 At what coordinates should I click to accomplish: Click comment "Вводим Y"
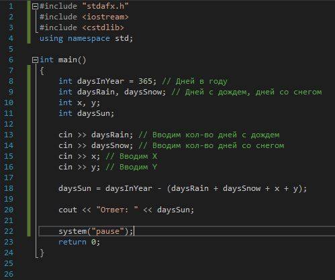132,167
